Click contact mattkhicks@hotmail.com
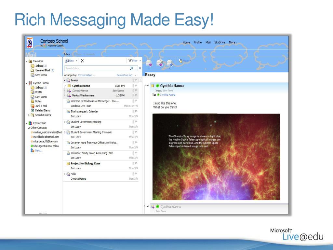 (46, 137)
